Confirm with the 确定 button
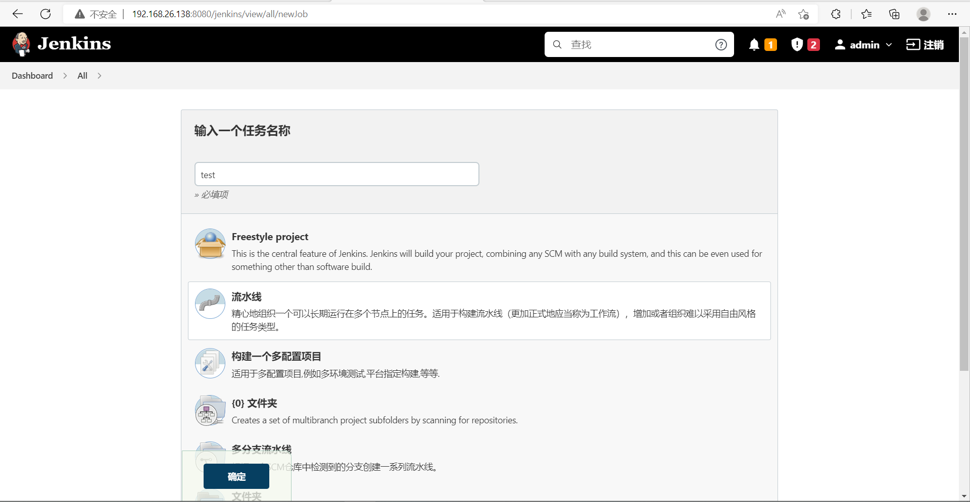This screenshot has width=970, height=502. tap(236, 476)
